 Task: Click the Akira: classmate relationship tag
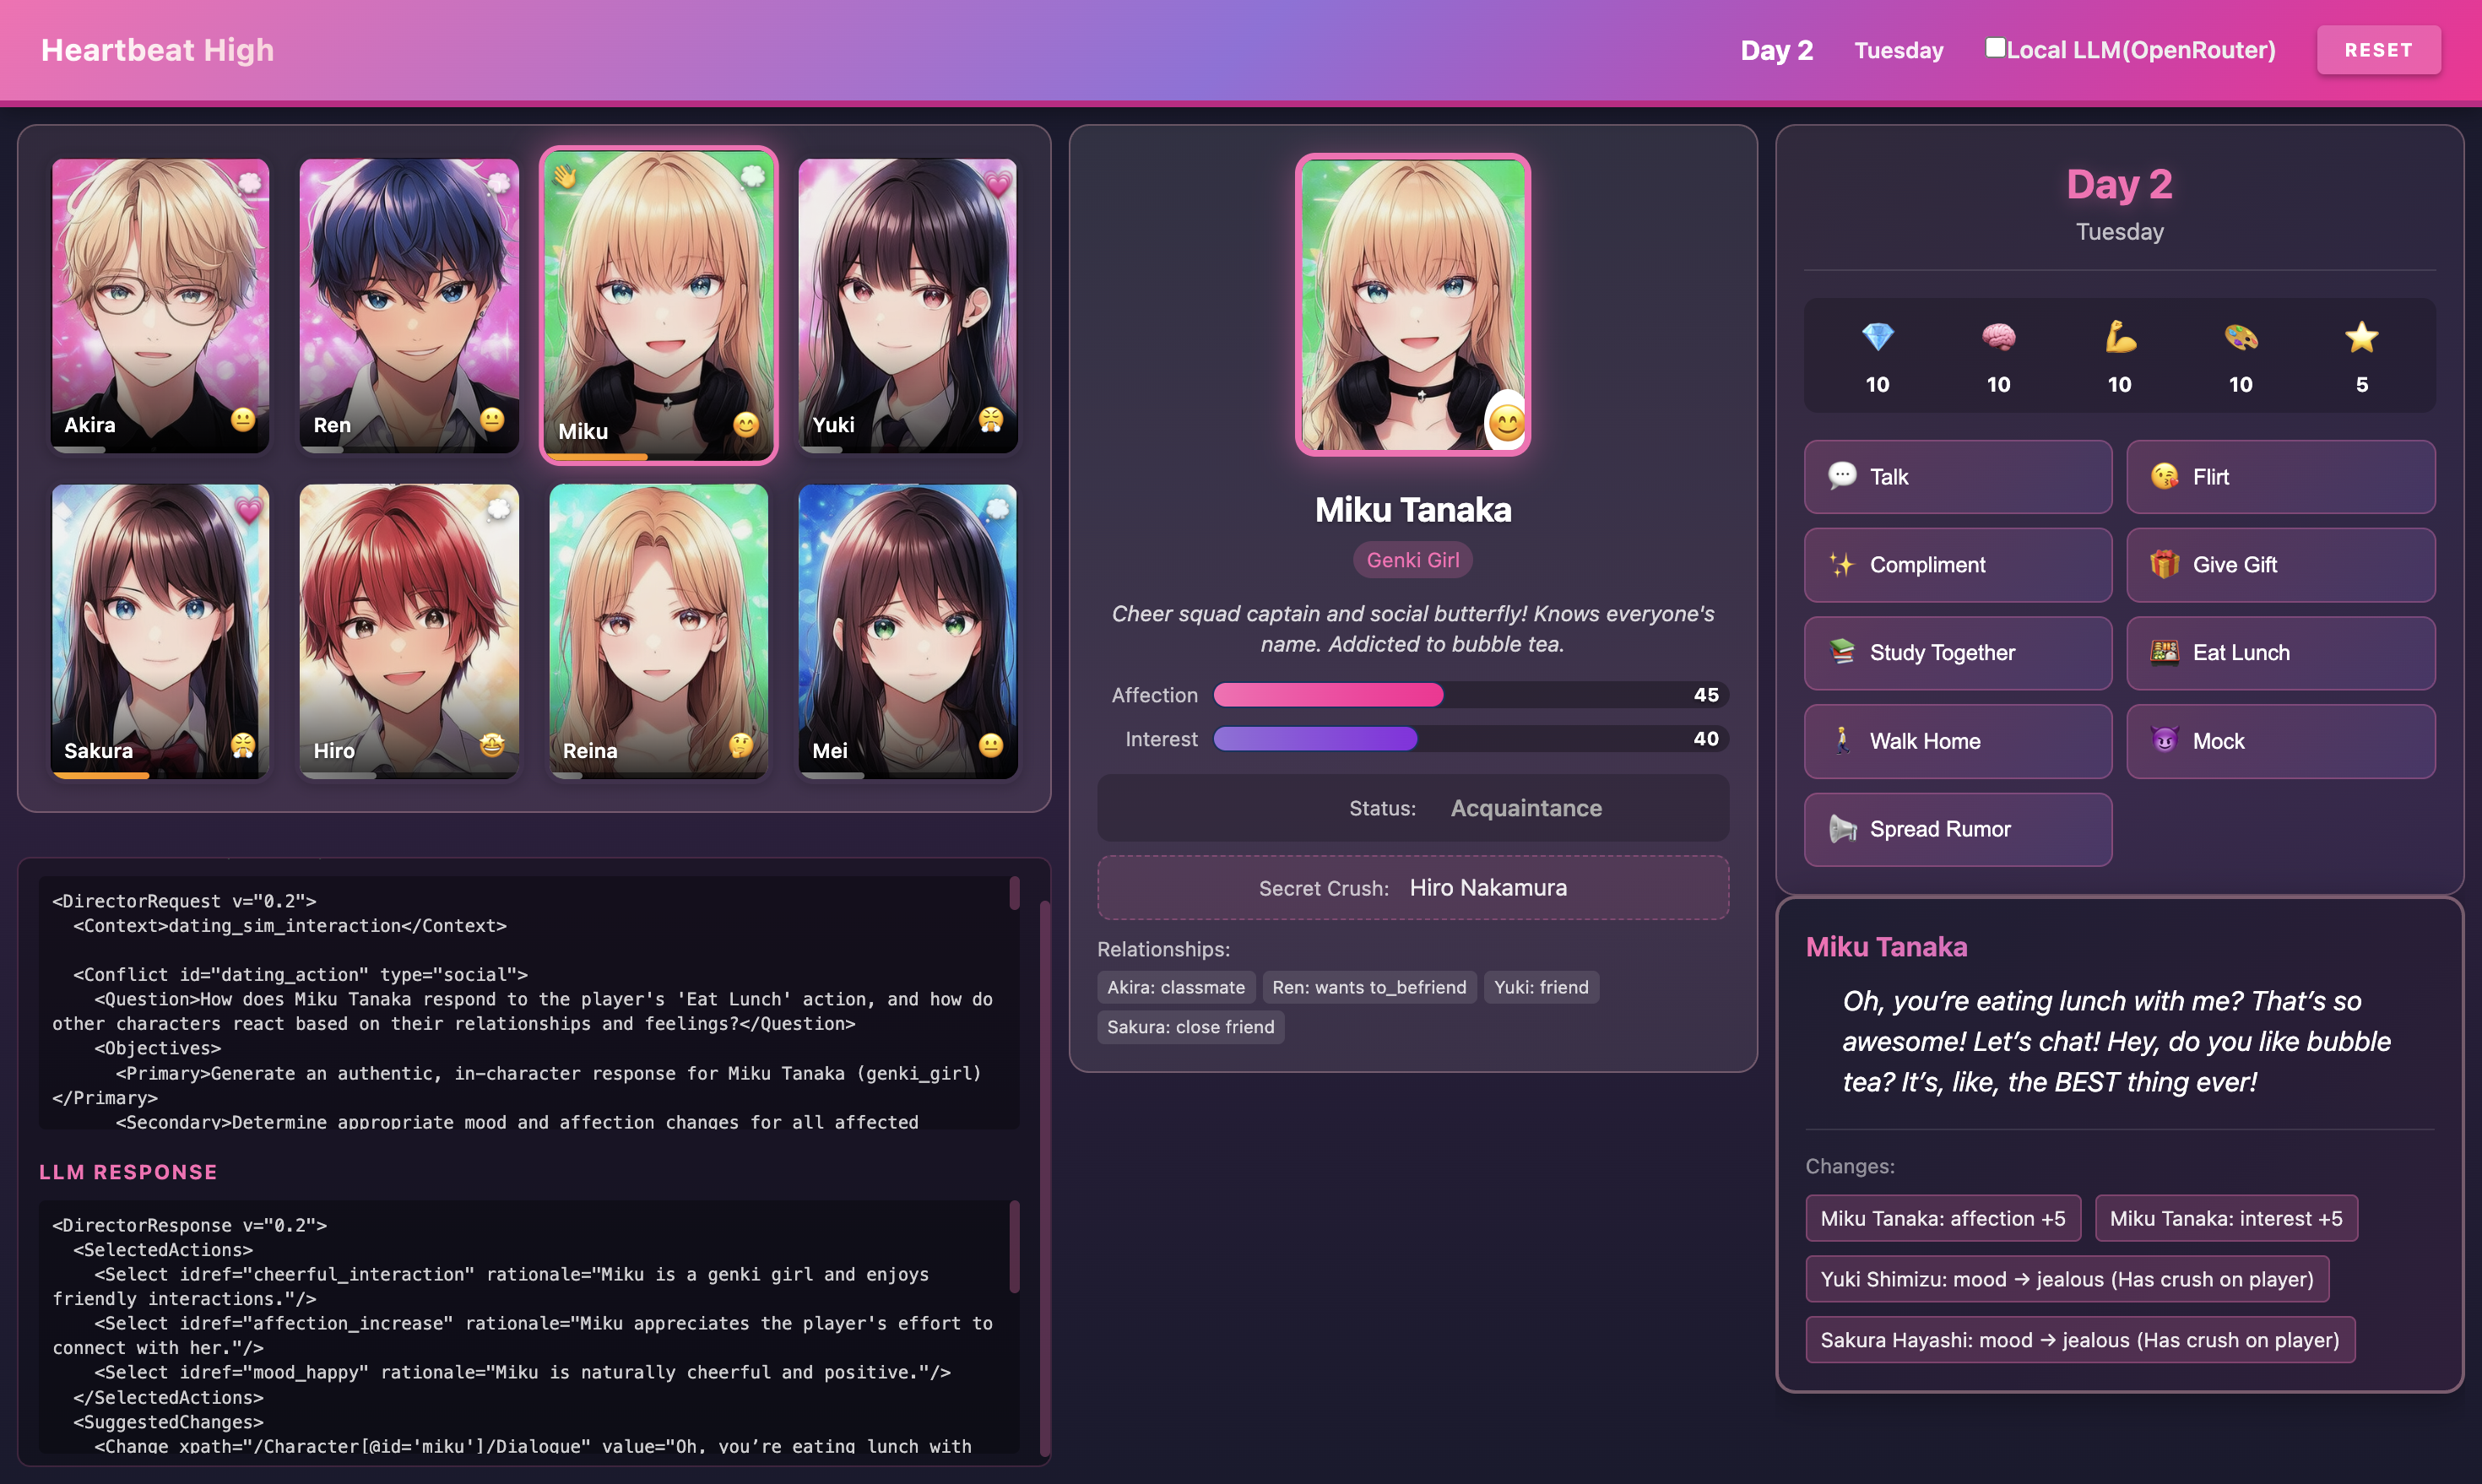pos(1175,987)
